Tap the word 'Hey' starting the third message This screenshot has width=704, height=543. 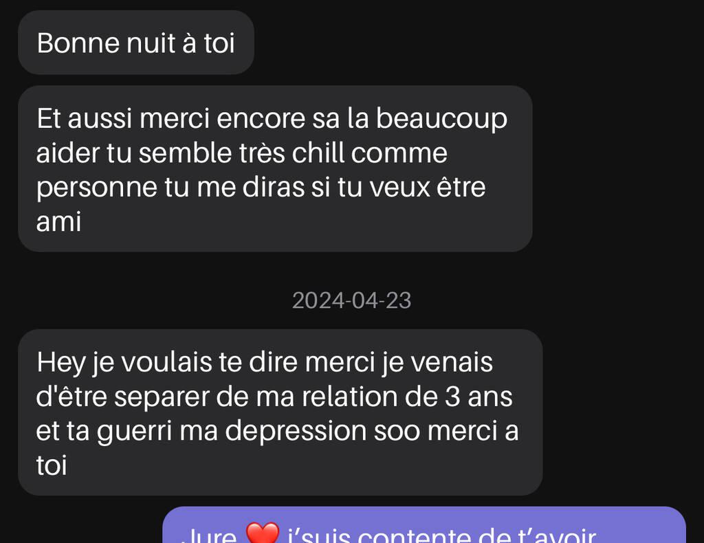[60, 363]
